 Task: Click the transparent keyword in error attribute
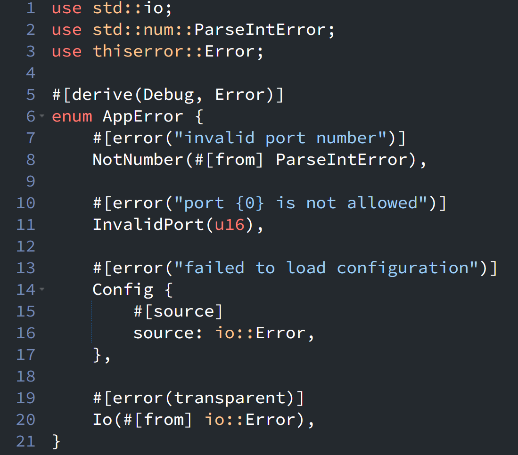[x=230, y=398]
